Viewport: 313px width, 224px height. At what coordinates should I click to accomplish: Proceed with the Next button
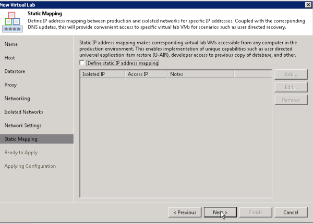tap(220, 212)
